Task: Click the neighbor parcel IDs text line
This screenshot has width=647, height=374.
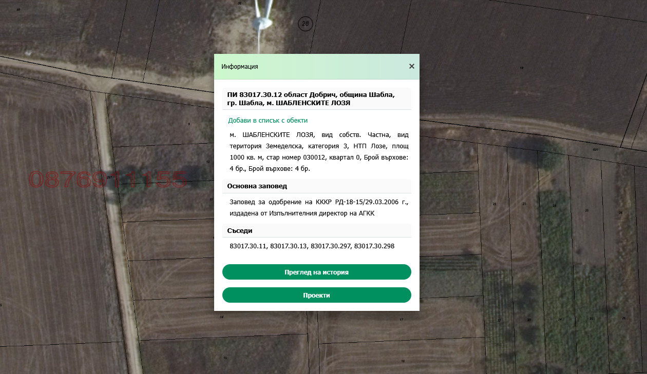Action: [x=312, y=246]
